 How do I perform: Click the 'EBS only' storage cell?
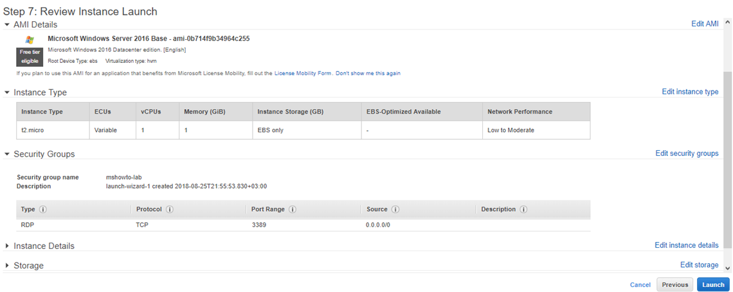pos(307,130)
